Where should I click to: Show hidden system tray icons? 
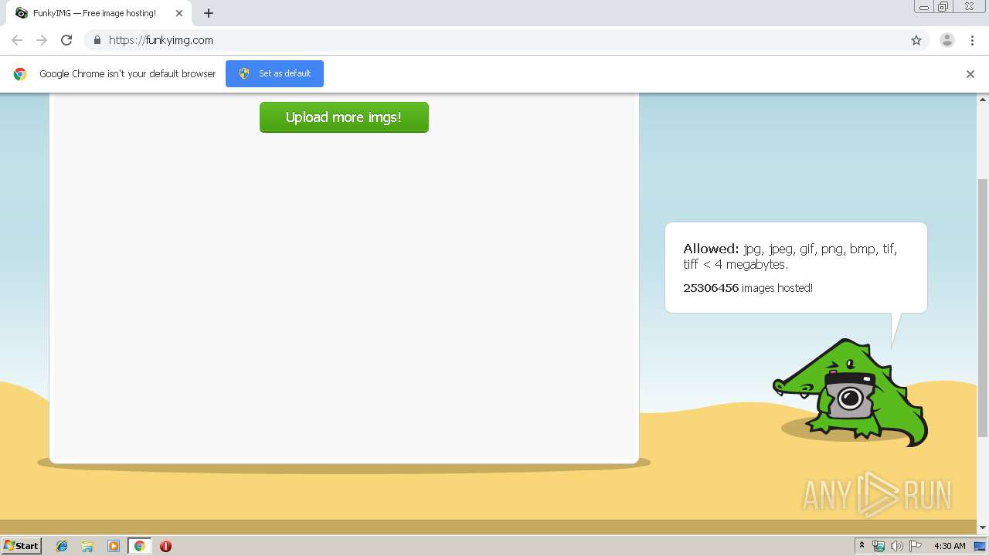862,546
